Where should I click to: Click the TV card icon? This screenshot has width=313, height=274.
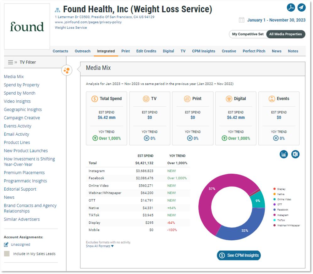[146, 99]
